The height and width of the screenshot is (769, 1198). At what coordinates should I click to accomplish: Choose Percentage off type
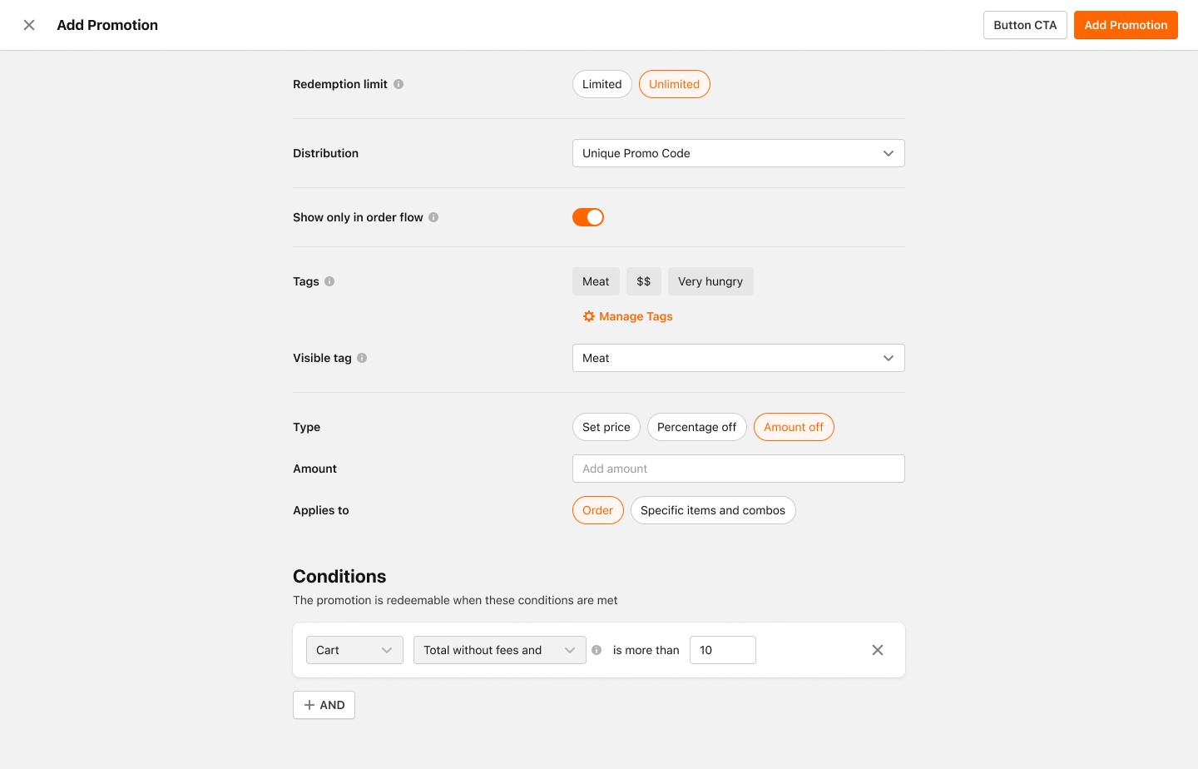coord(696,427)
